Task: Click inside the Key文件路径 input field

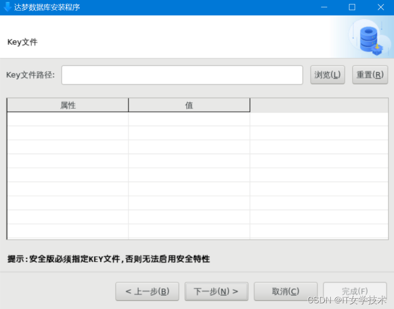Action: click(x=183, y=75)
